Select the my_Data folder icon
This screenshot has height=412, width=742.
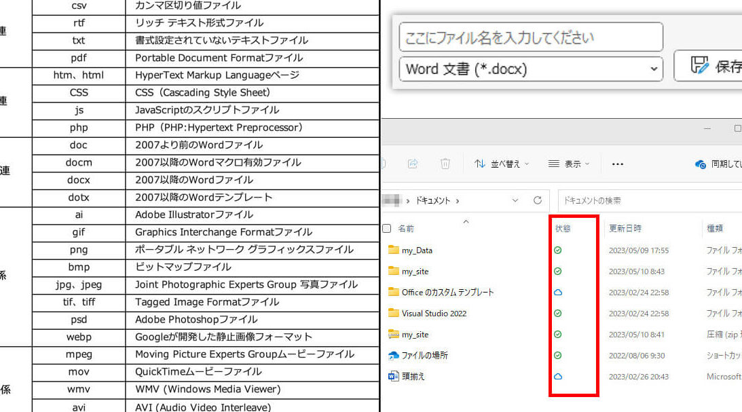point(393,250)
